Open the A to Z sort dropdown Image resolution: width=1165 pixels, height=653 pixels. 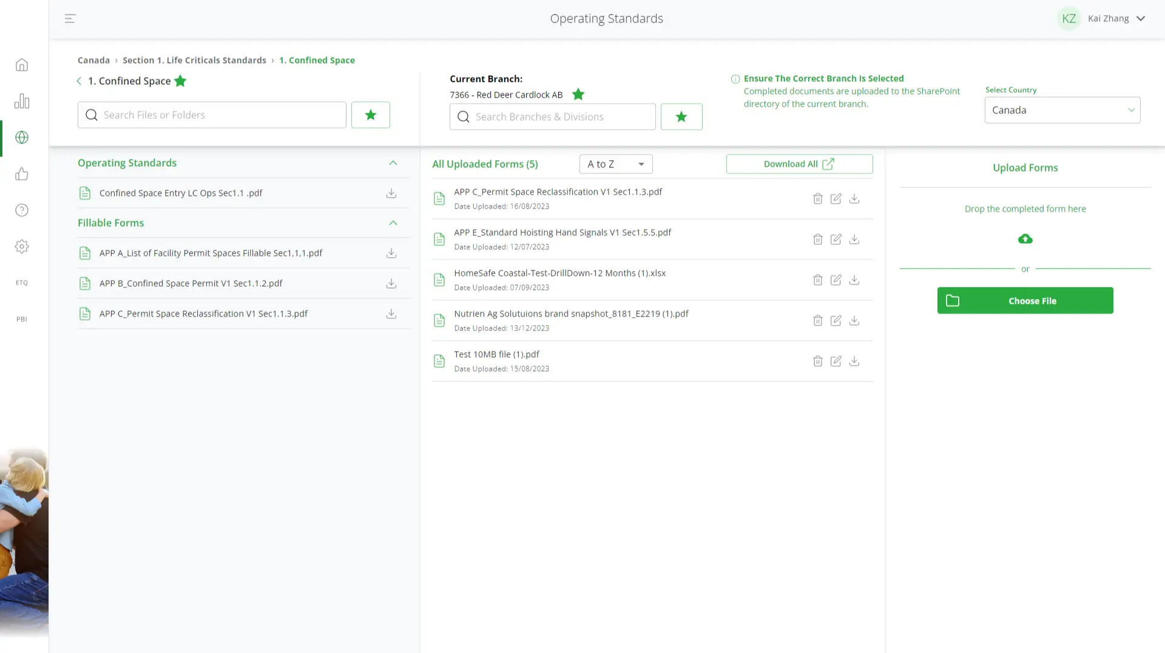[x=615, y=164]
